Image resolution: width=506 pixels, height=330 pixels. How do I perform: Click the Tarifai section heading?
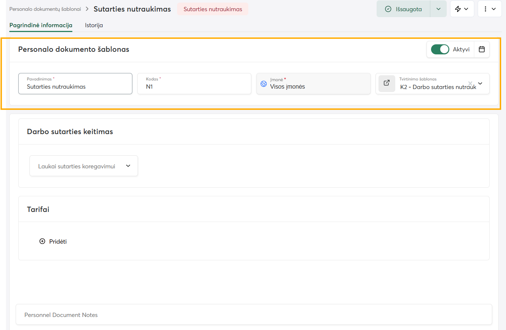tap(38, 209)
